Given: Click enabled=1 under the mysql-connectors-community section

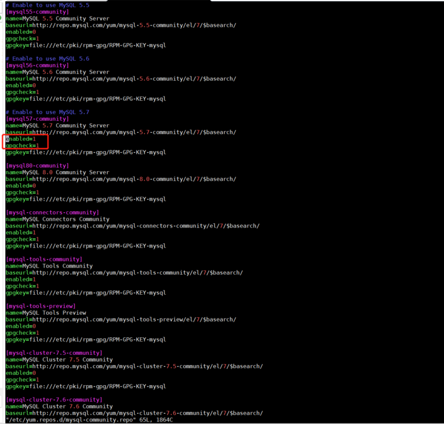Looking at the screenshot, I should pos(21,232).
